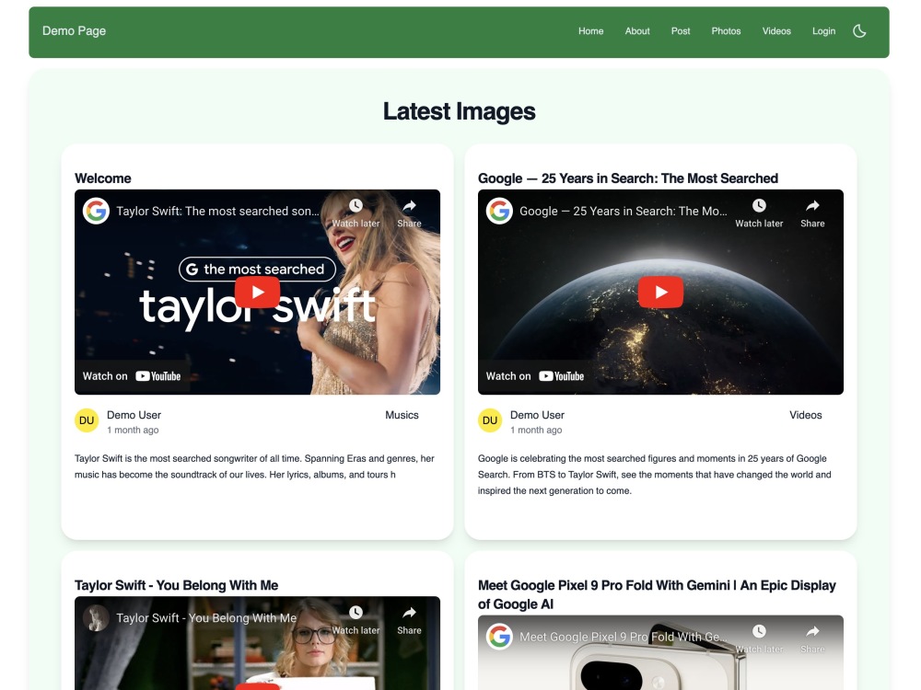Click the 'Meet Google Pixel 9 Pro Fold' card heading
Image resolution: width=921 pixels, height=690 pixels.
[x=657, y=594]
